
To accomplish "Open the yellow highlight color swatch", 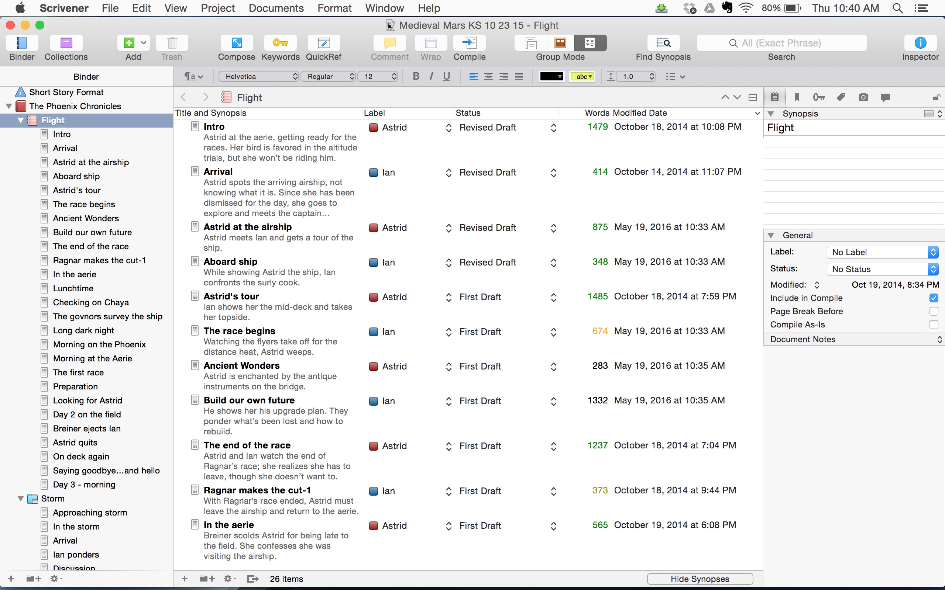I will click(582, 76).
